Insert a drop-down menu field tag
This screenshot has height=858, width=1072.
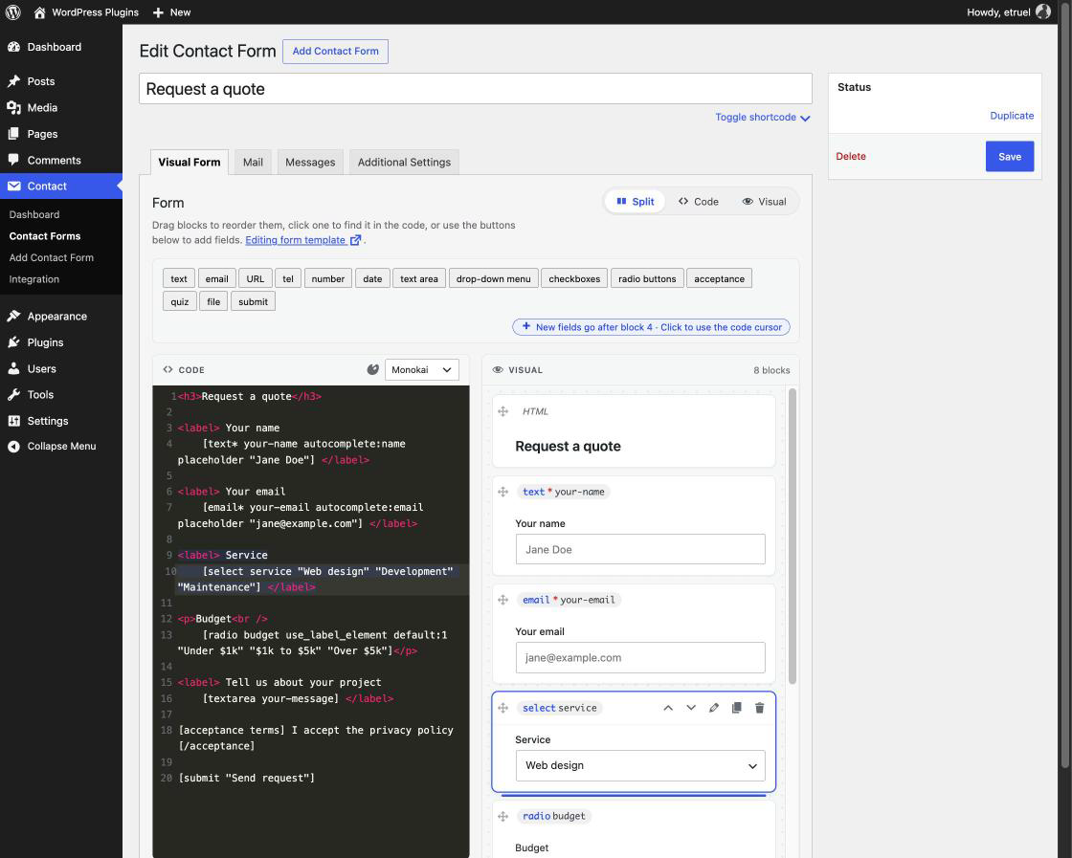tap(494, 278)
